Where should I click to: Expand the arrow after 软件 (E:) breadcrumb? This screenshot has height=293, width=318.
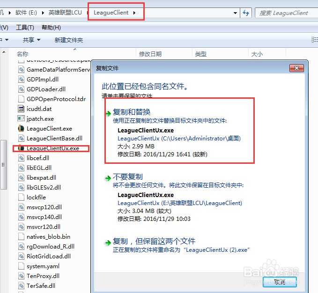[43, 13]
